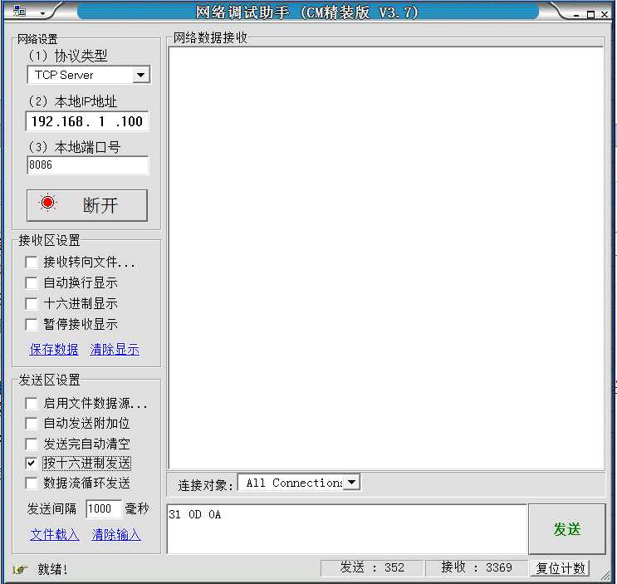
Task: Close the network debug assistant window
Action: pyautogui.click(x=605, y=15)
